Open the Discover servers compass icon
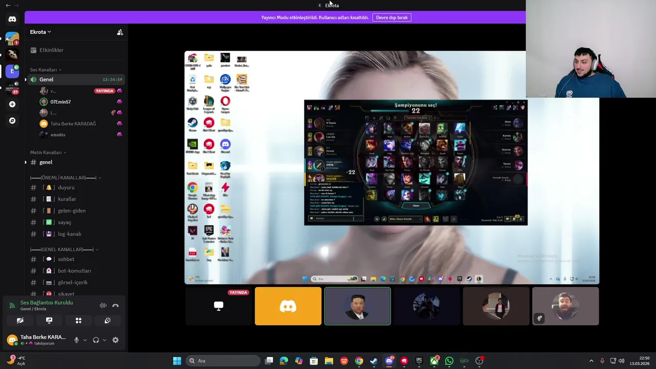The height and width of the screenshot is (369, 656). (x=12, y=120)
